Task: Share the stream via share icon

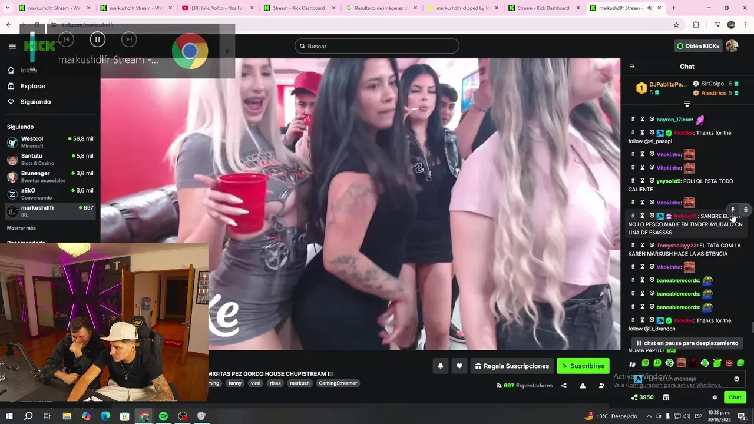Action: coord(564,386)
